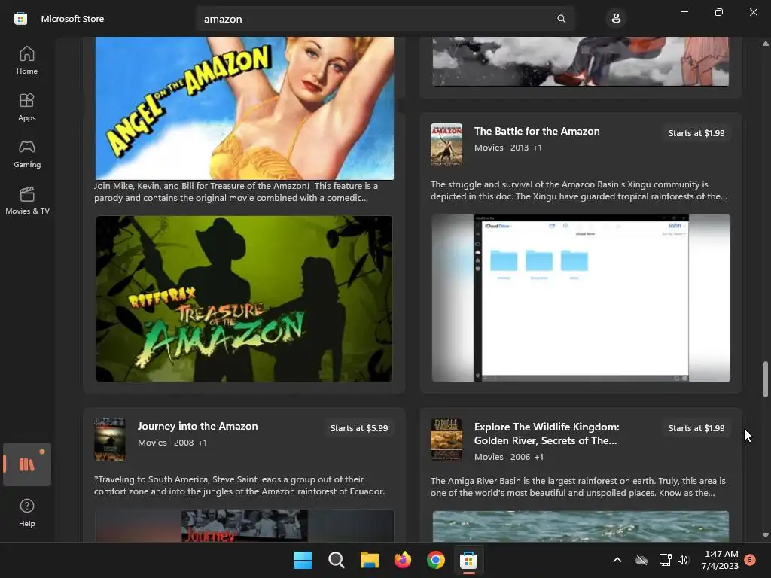Viewport: 771px width, 578px height.
Task: Click the Steve Saint description text
Action: (239, 485)
